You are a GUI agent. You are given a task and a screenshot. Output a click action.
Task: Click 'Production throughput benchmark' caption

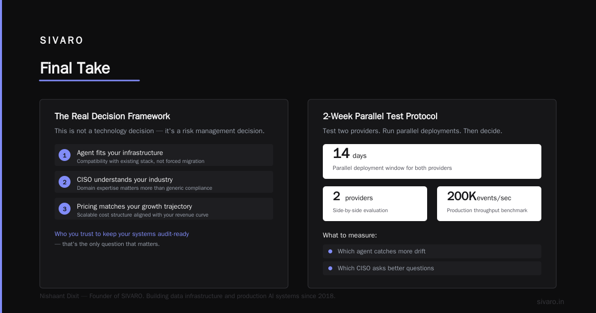tap(487, 210)
